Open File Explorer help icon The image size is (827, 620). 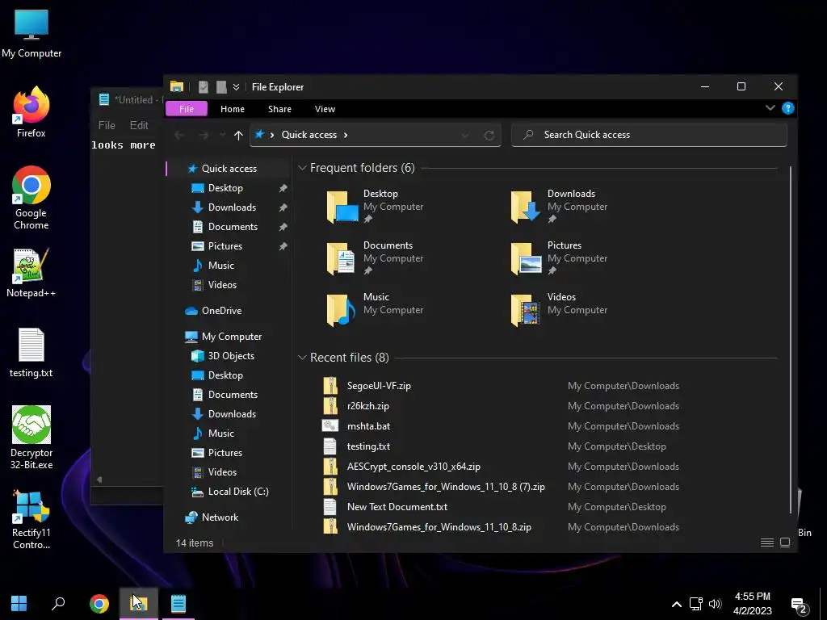click(788, 108)
